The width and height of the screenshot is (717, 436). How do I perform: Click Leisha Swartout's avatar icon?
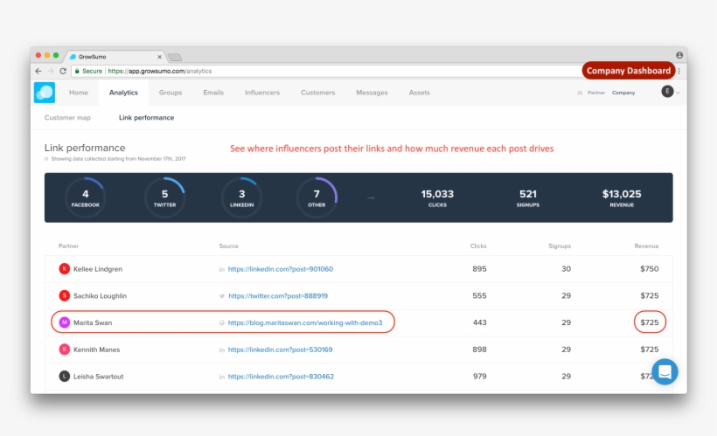[x=65, y=376]
